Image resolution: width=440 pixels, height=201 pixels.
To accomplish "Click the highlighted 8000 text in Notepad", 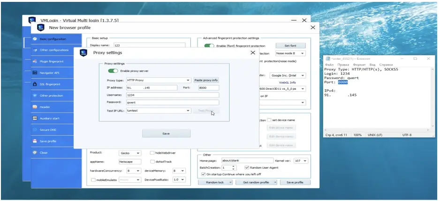I will tap(343, 82).
